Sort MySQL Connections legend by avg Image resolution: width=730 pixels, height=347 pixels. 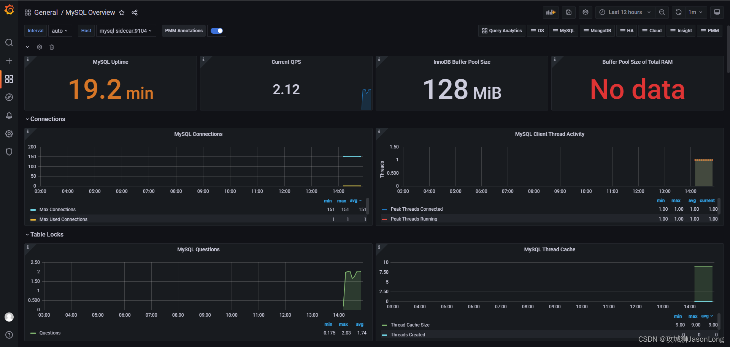pyautogui.click(x=355, y=201)
